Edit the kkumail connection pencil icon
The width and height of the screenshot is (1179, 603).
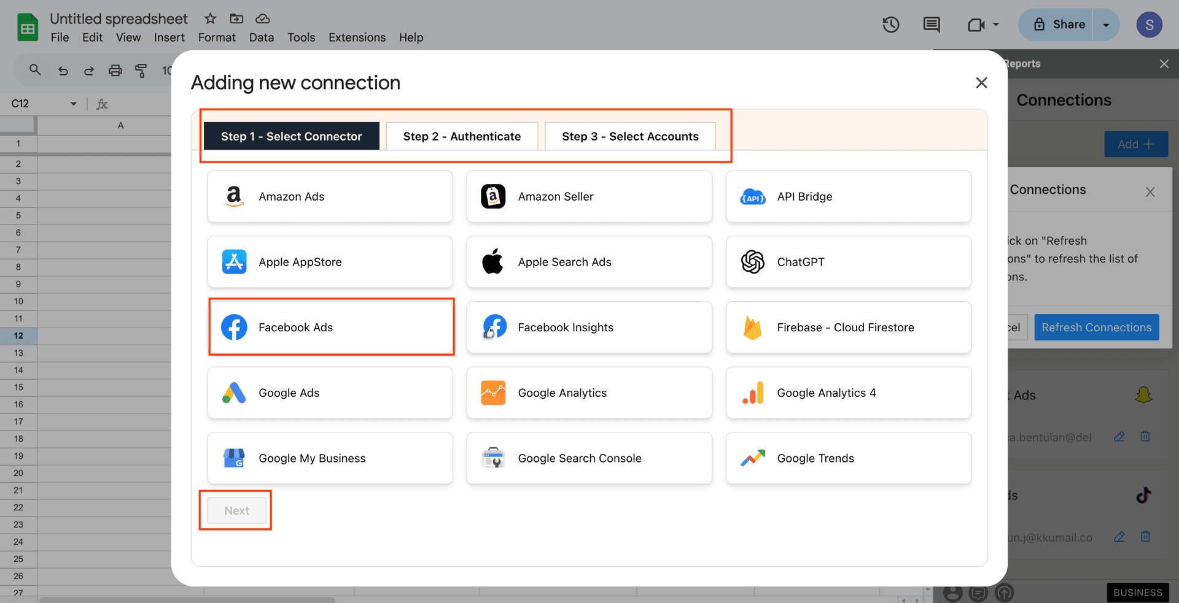[x=1119, y=537]
